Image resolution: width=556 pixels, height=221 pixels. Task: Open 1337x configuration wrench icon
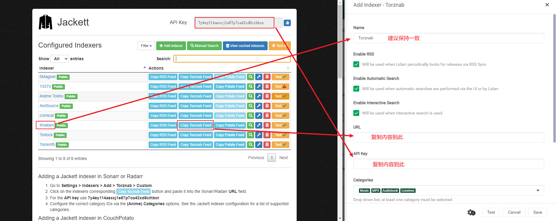(x=259, y=87)
